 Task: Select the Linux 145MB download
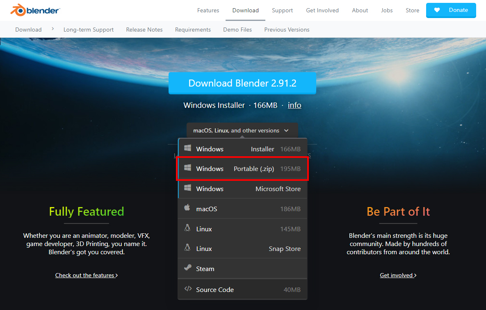(x=242, y=229)
